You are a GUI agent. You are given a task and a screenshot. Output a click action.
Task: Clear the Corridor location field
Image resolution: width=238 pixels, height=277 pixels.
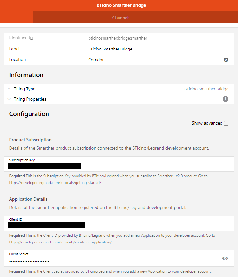pos(226,60)
